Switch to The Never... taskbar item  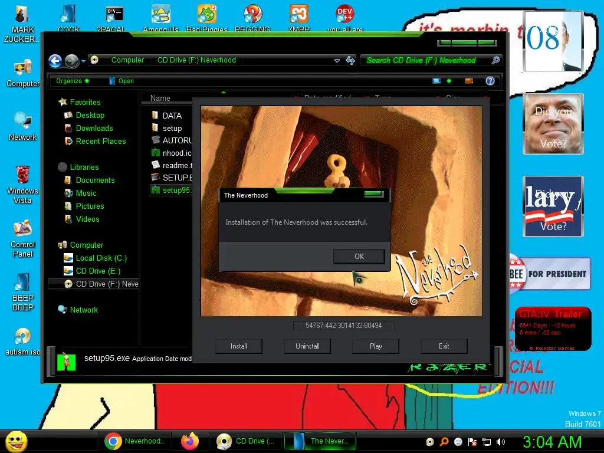[320, 441]
